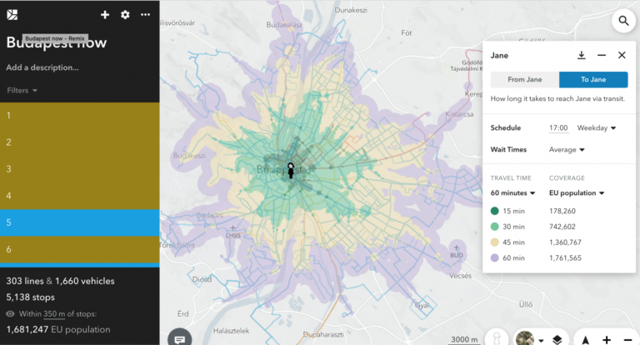This screenshot has width=640, height=345.
Task: Click the 60 min purple swatch
Action: pyautogui.click(x=495, y=258)
